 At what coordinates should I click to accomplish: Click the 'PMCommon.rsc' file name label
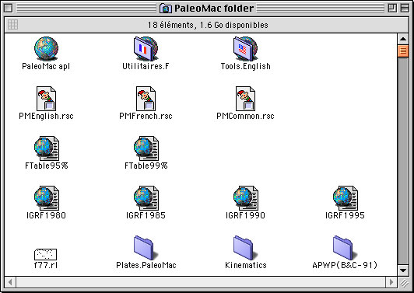[246, 116]
